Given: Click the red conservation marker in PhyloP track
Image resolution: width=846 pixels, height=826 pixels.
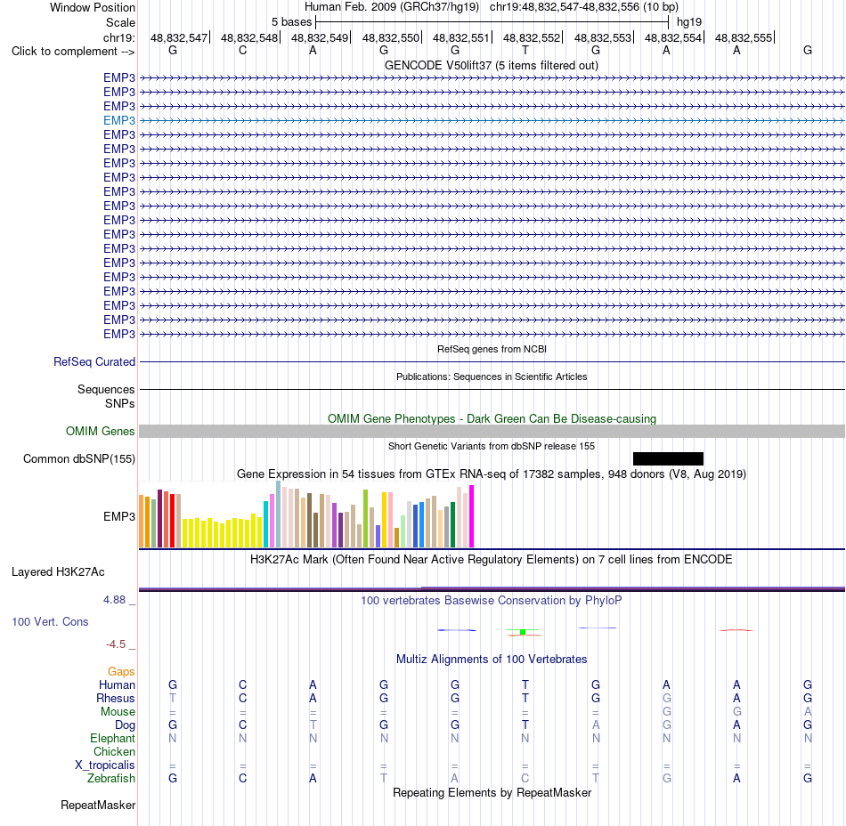Looking at the screenshot, I should tap(736, 630).
